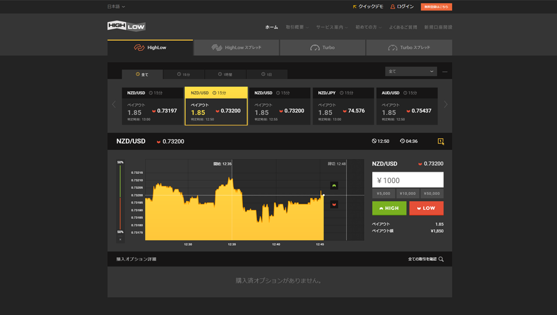The width and height of the screenshot is (557, 315).
Task: Open the quick demo link
Action: point(367,7)
